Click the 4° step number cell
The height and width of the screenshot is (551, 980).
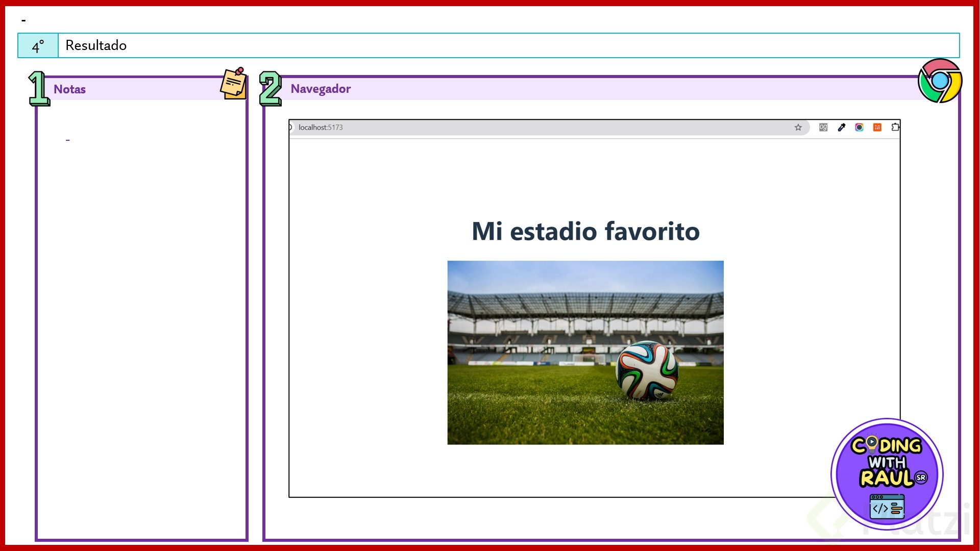(38, 46)
